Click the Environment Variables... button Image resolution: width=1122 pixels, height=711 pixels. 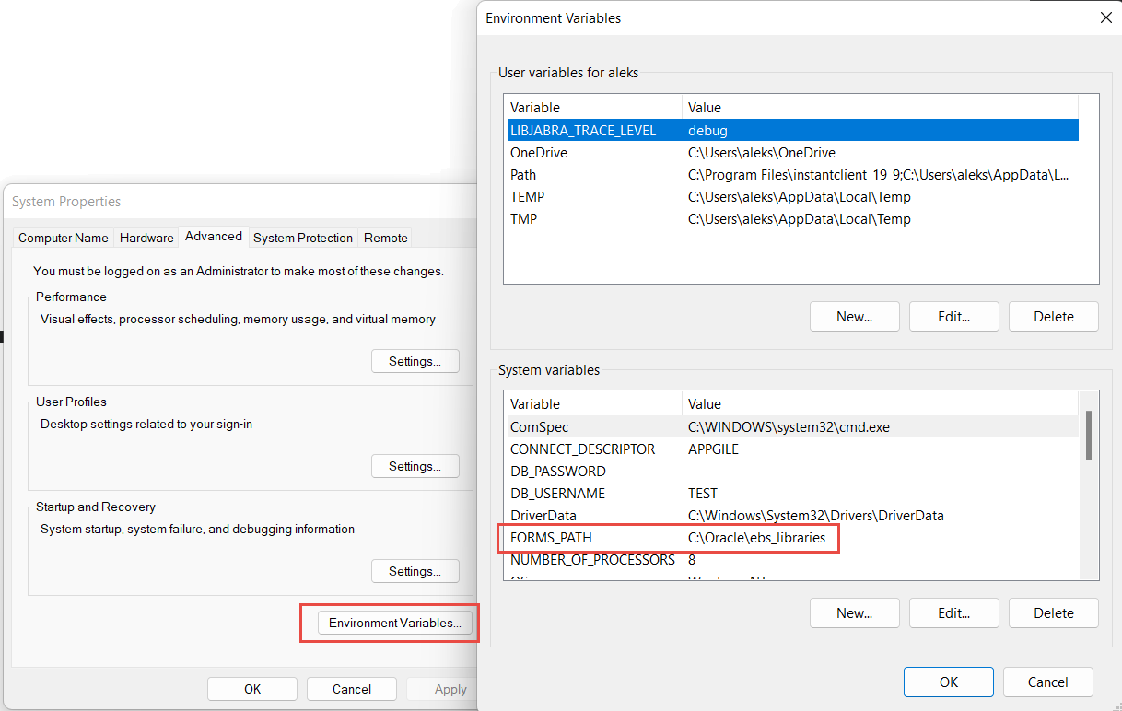(395, 623)
